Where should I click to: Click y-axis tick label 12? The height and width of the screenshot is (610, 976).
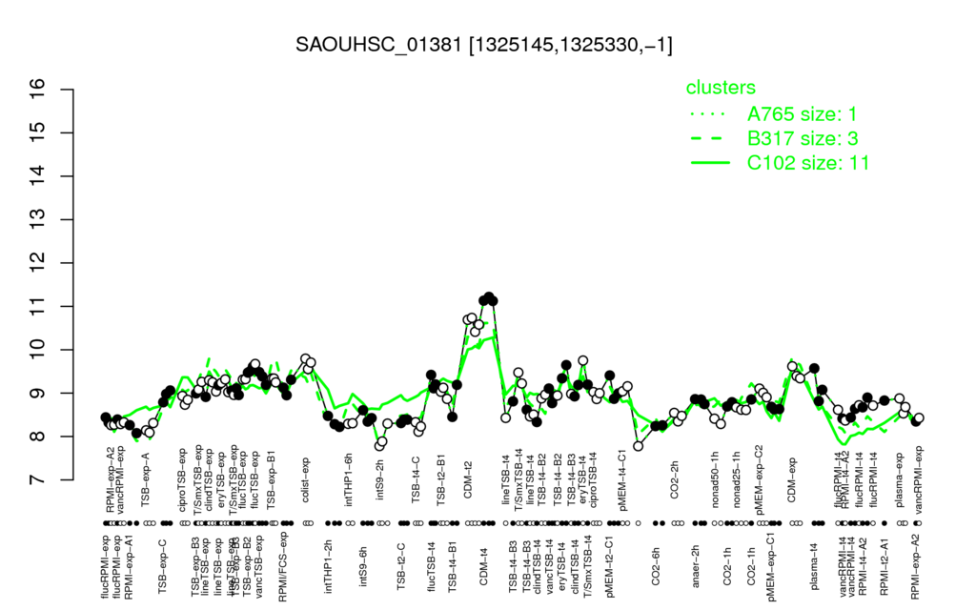coord(38,263)
